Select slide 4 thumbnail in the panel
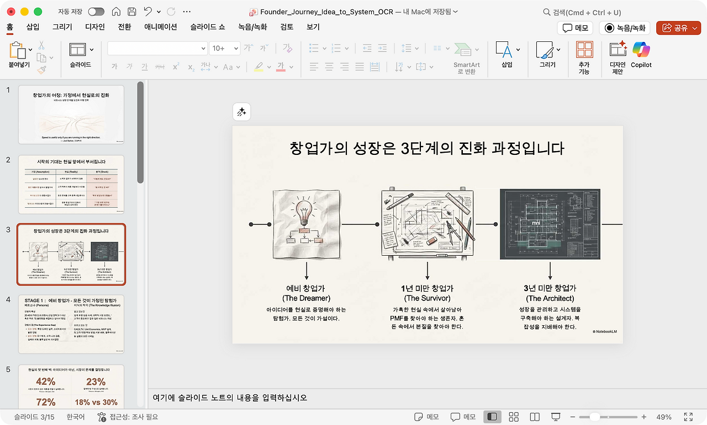 [71, 324]
